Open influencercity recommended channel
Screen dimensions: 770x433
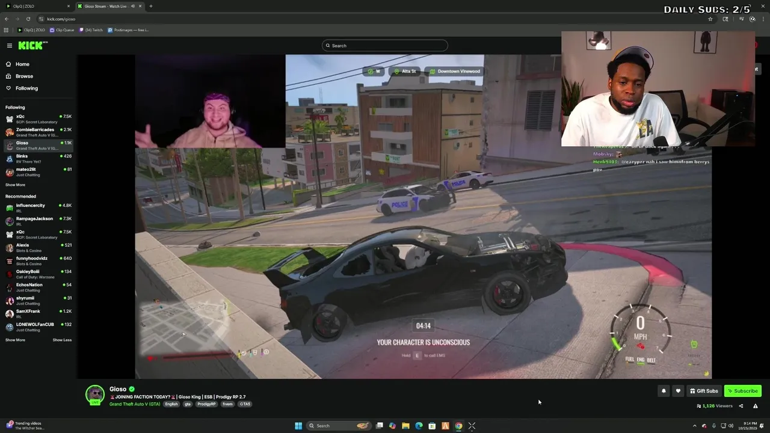click(x=38, y=208)
